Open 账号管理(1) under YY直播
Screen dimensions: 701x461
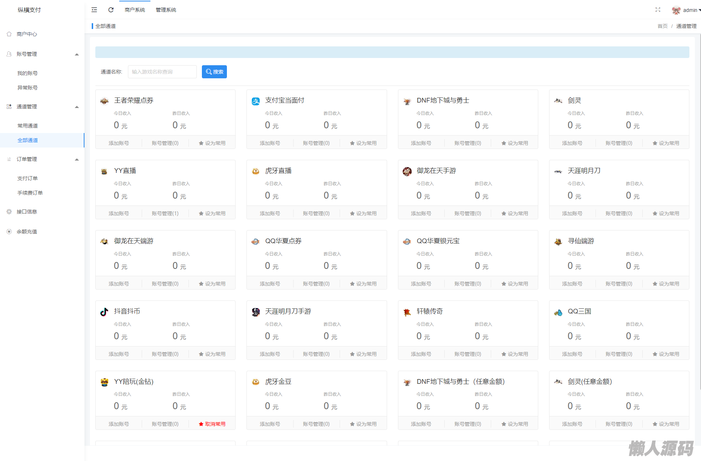click(165, 213)
